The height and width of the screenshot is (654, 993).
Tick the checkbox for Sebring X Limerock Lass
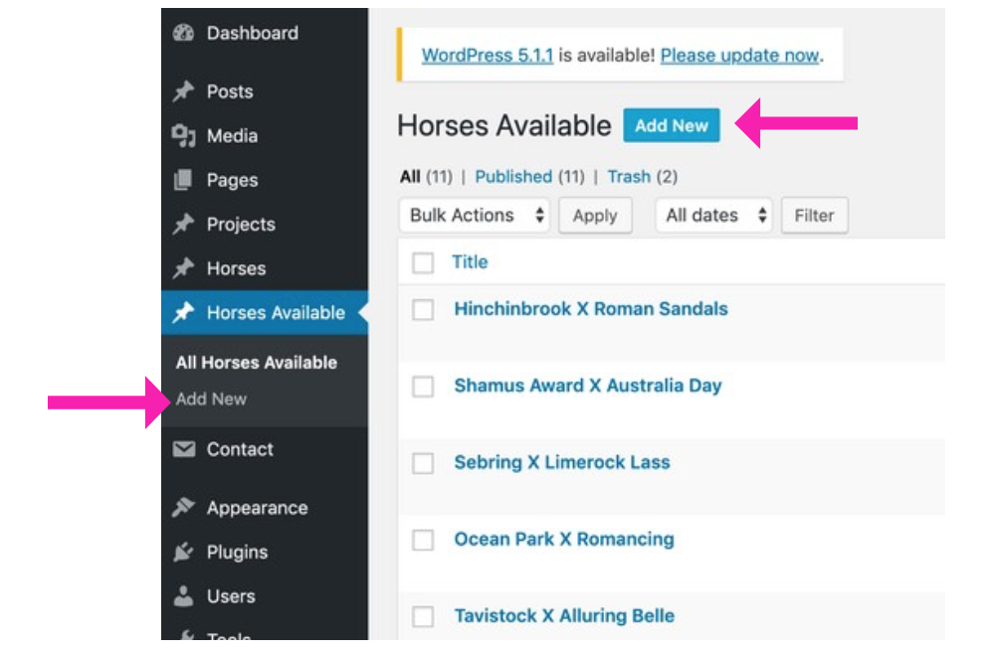coord(423,463)
